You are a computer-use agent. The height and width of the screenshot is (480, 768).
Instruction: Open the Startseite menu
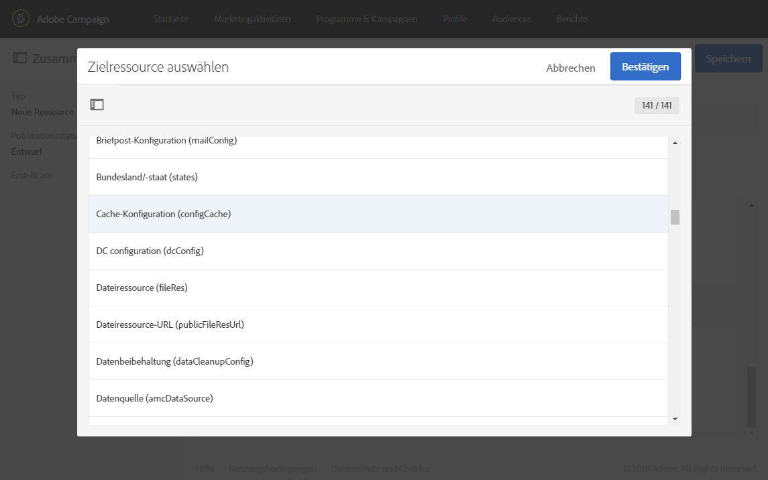pos(170,19)
